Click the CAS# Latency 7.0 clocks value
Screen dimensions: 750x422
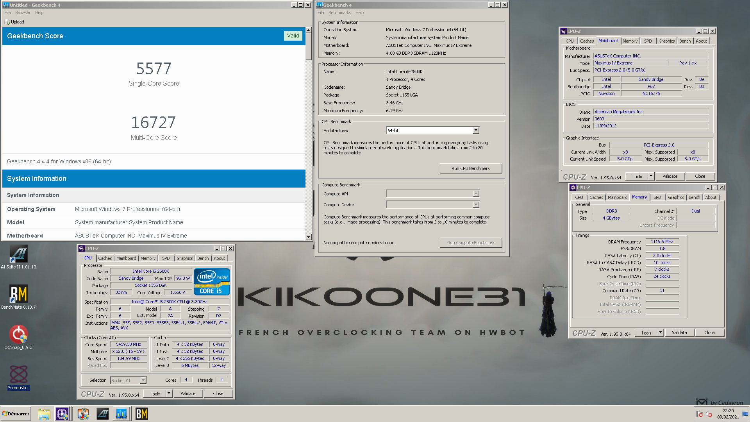click(x=662, y=256)
